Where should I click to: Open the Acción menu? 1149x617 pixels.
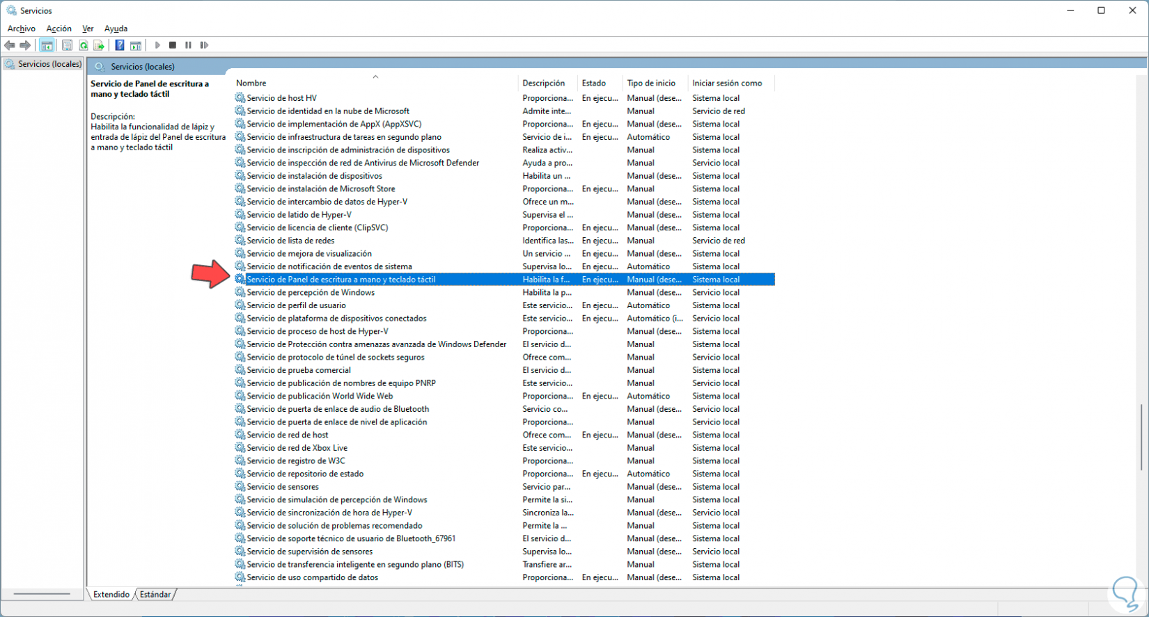coord(59,29)
